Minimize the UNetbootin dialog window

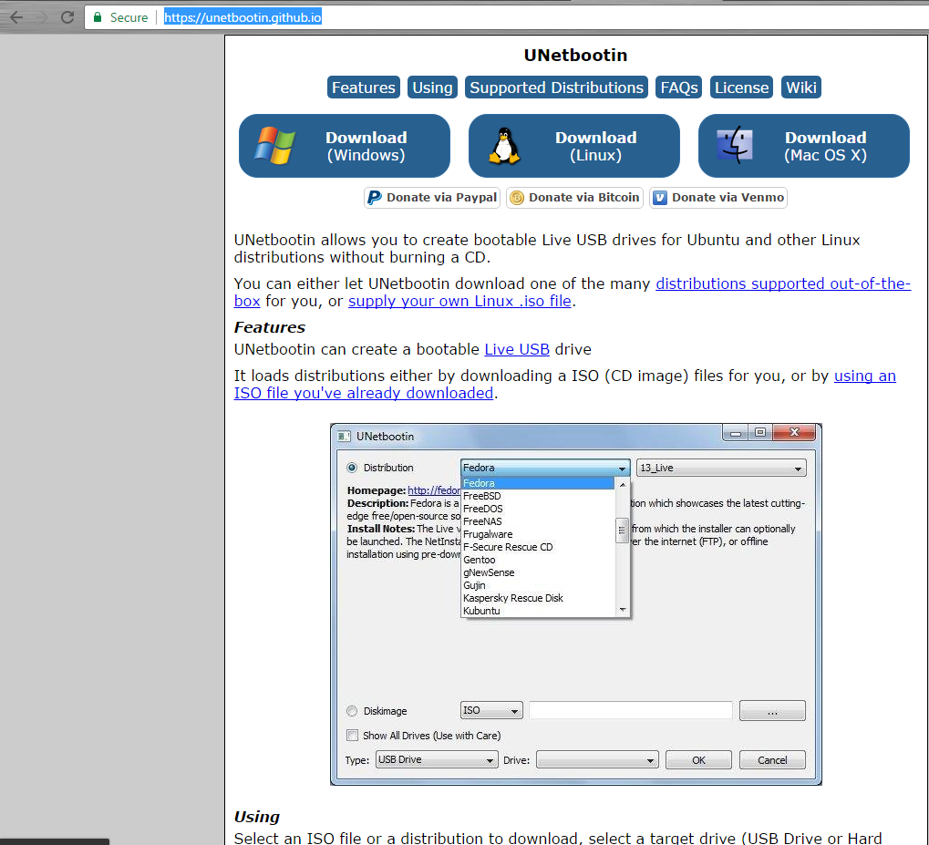pyautogui.click(x=735, y=433)
